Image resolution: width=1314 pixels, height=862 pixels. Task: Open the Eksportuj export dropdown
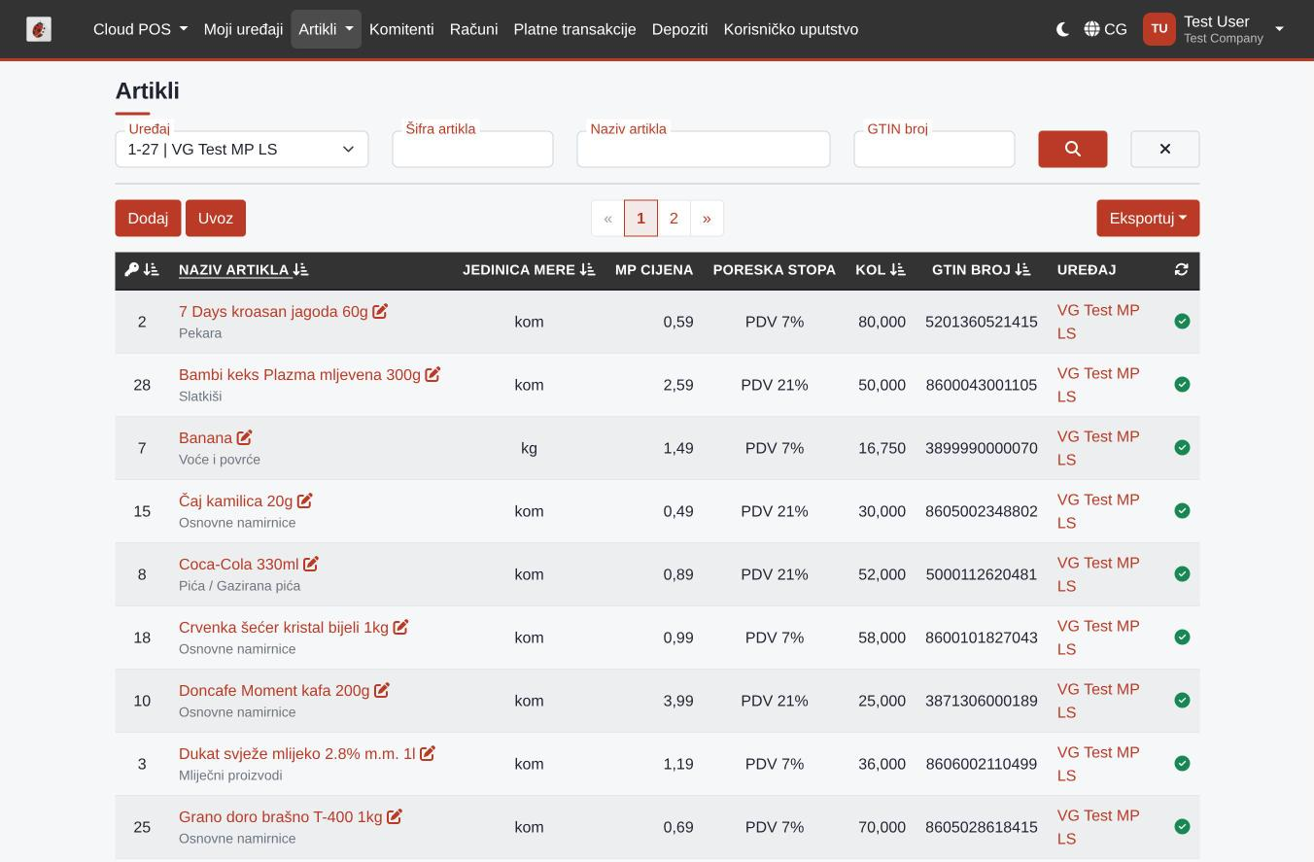pyautogui.click(x=1148, y=219)
